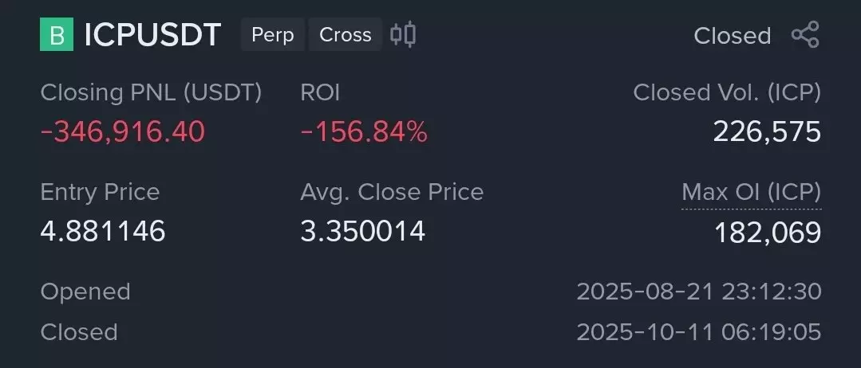Select the 226,575 closed volume value

[767, 131]
